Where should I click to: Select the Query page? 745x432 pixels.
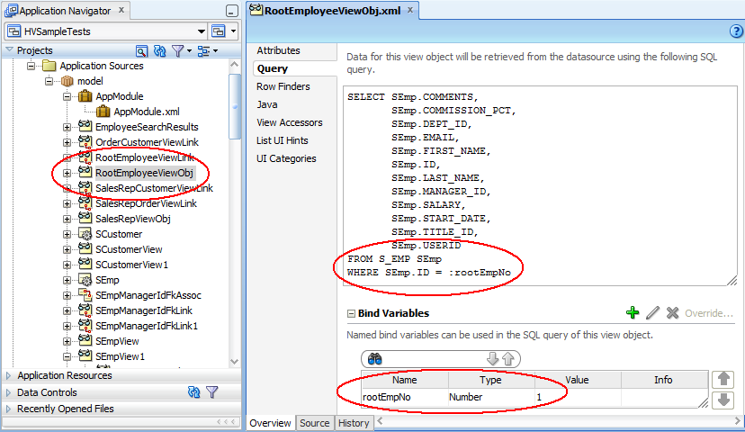(273, 68)
